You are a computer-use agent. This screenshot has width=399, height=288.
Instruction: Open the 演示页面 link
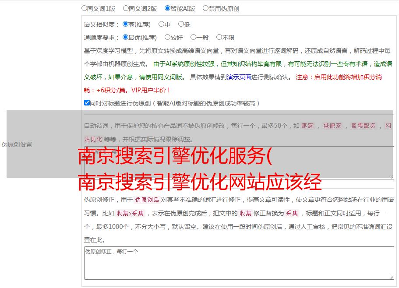[239, 77]
